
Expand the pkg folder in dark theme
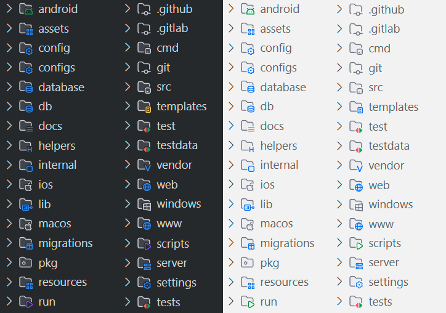9,262
